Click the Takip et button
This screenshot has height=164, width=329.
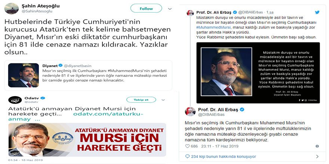click(x=141, y=100)
